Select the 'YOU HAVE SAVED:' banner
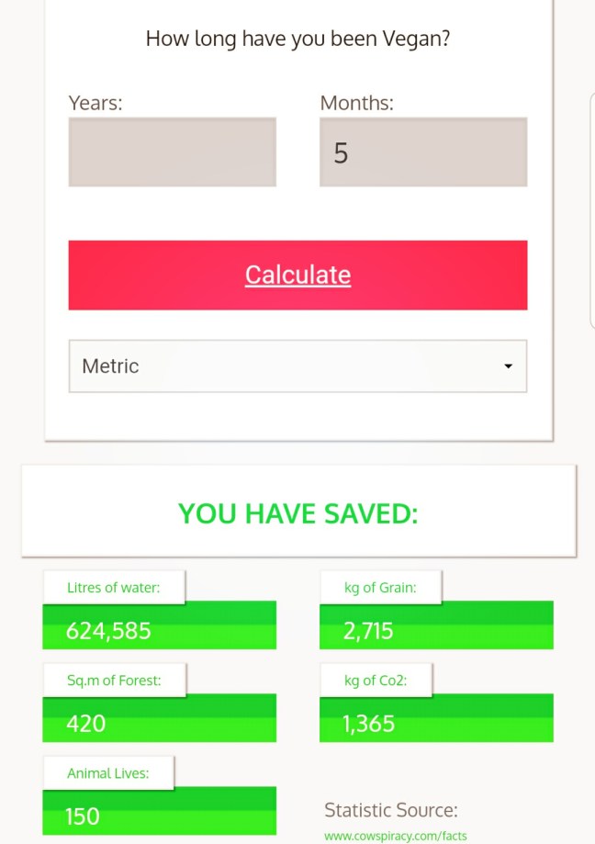This screenshot has width=595, height=844. 297,513
